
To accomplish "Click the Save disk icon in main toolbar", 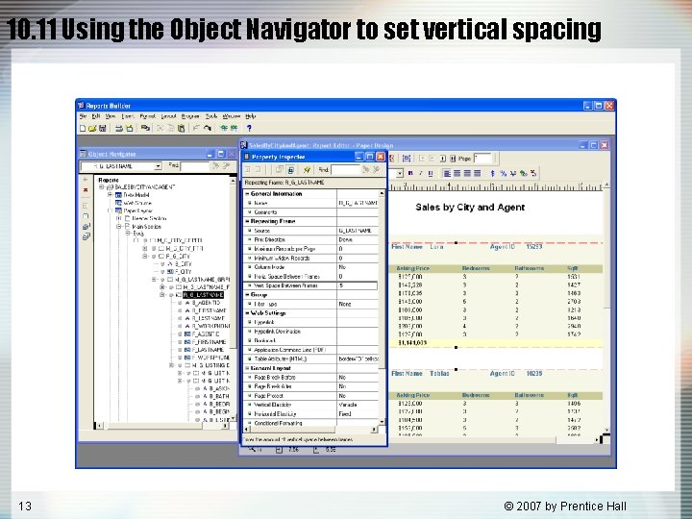I will pos(103,129).
